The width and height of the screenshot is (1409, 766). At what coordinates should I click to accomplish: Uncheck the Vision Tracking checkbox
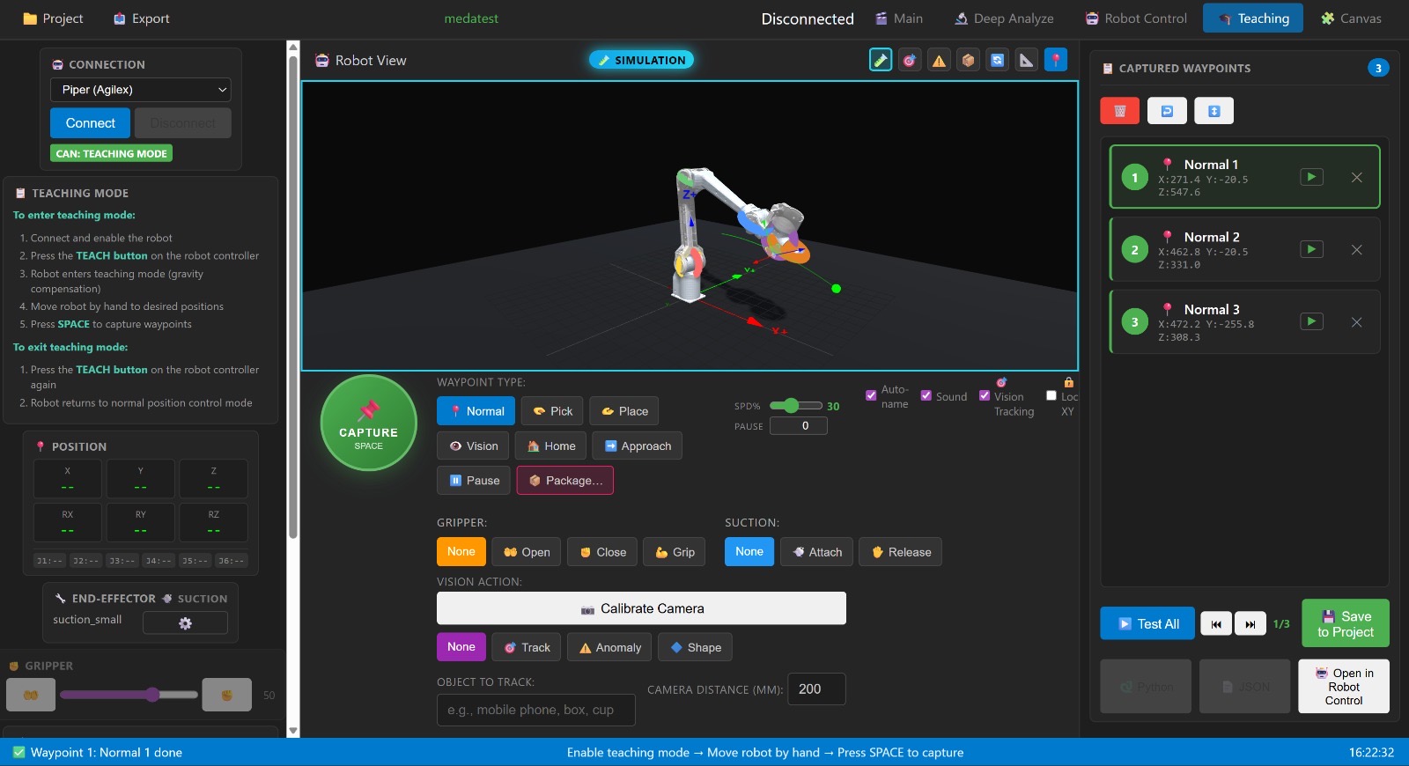985,395
